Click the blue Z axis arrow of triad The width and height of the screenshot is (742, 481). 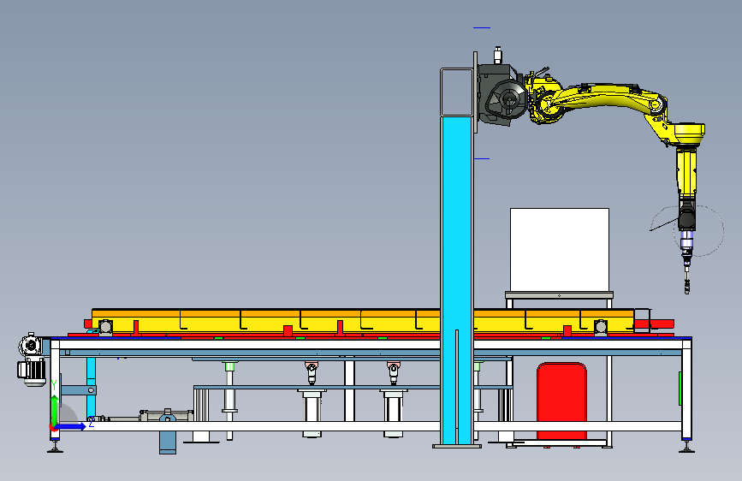tap(70, 426)
